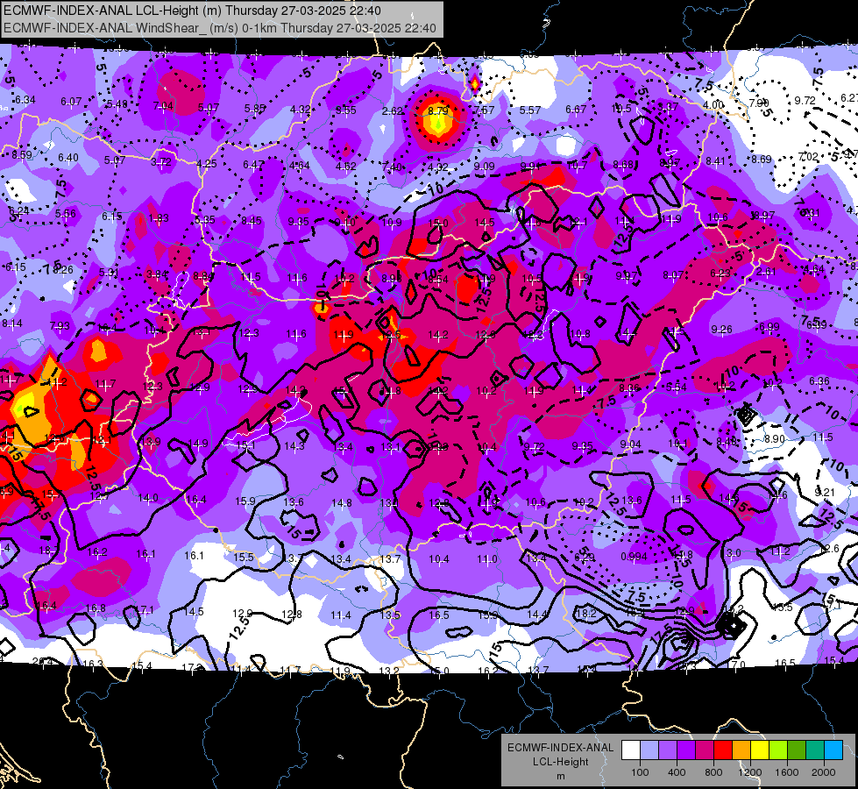Click the red legend swatch right of the 800 tick
The image size is (858, 789).
[723, 750]
